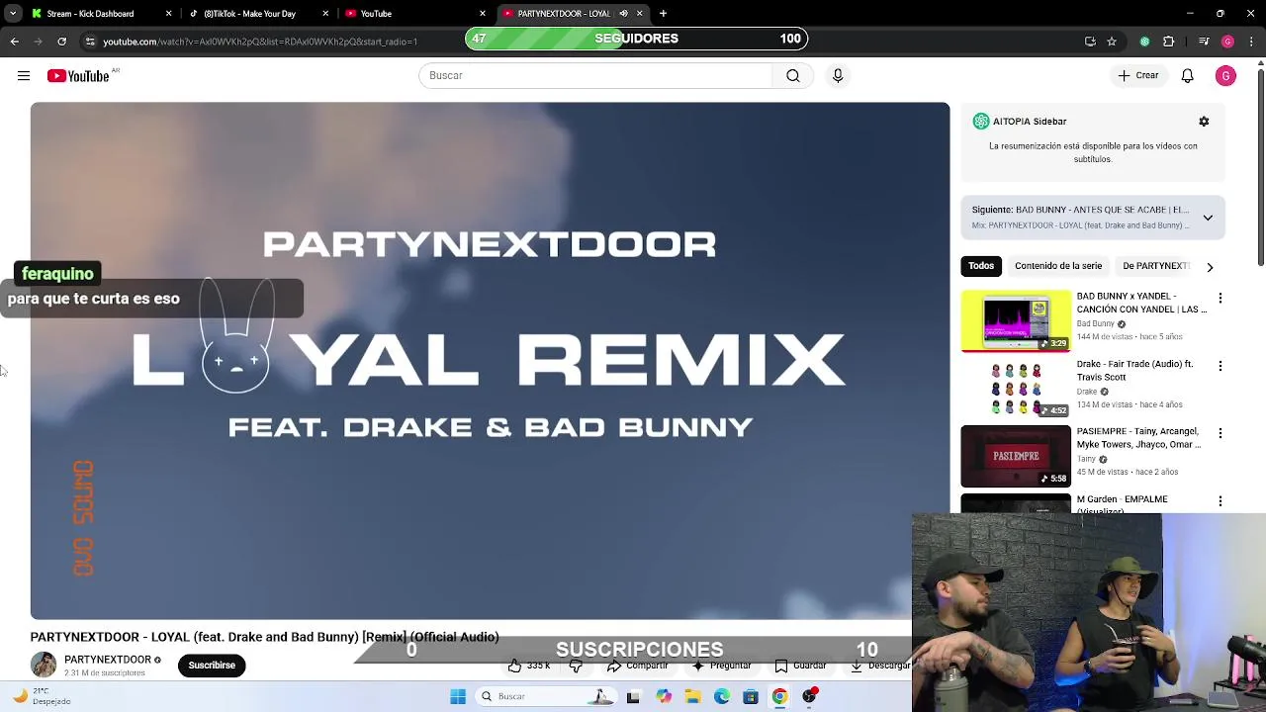Open Chrome profile avatar in toolbar
The image size is (1266, 712).
pyautogui.click(x=1227, y=42)
